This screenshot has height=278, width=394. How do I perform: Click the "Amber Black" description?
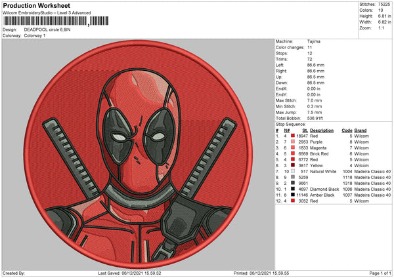(322, 195)
